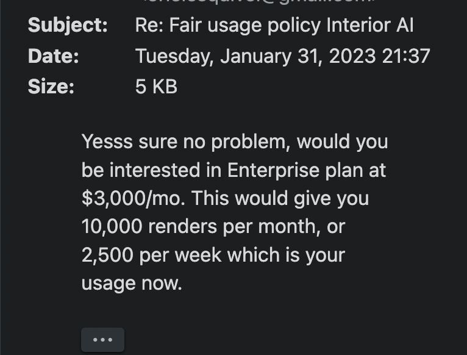Click the bold Size label
The width and height of the screenshot is (467, 355).
click(51, 87)
